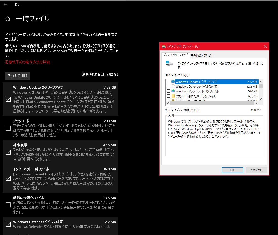Close the Disk Cleanup dialog
Image resolution: width=278 pixels, height=235 pixels.
tap(265, 46)
